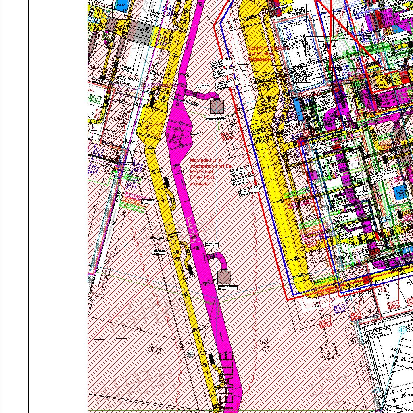413x413 pixels.
Task: Click the small round gauge symbol left of yellow duct
Action: 190,354
